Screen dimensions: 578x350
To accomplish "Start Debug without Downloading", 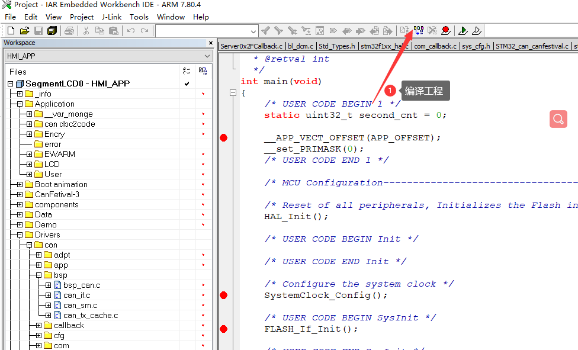I will (477, 31).
